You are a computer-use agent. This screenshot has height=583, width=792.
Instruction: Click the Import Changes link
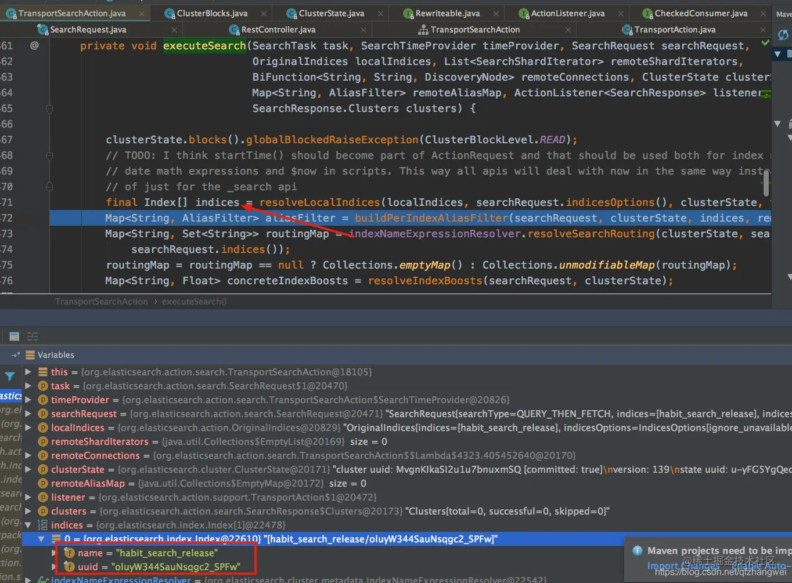[683, 566]
